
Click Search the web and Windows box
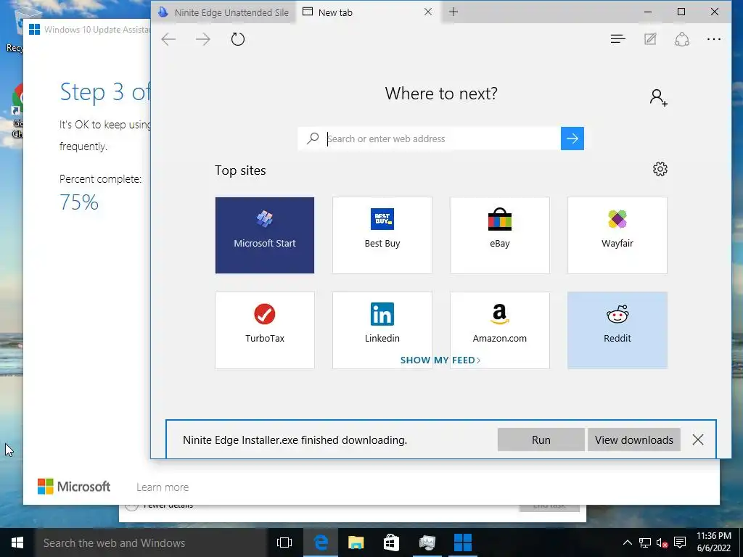(151, 542)
